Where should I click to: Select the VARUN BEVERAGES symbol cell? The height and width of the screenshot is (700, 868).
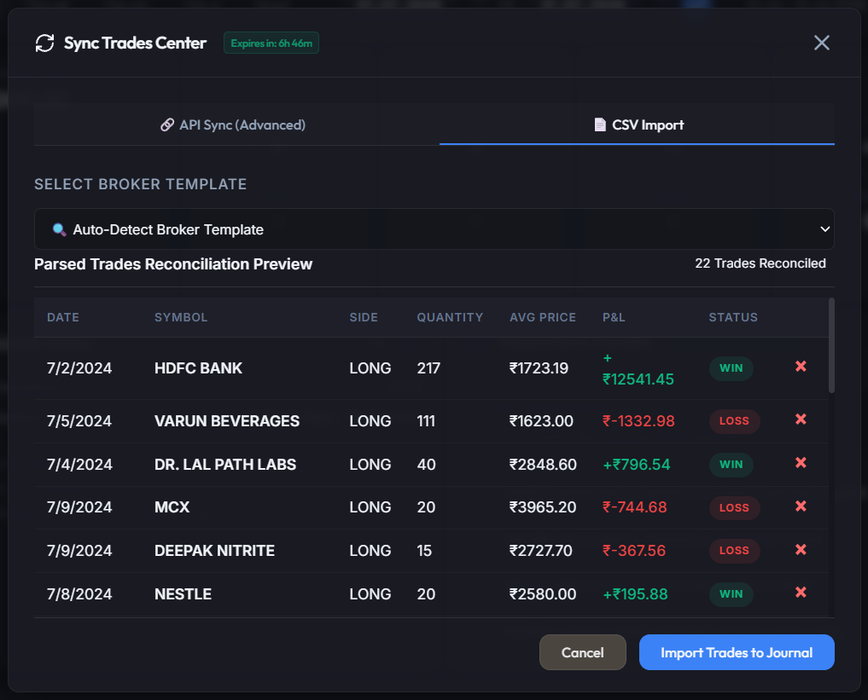pos(227,421)
